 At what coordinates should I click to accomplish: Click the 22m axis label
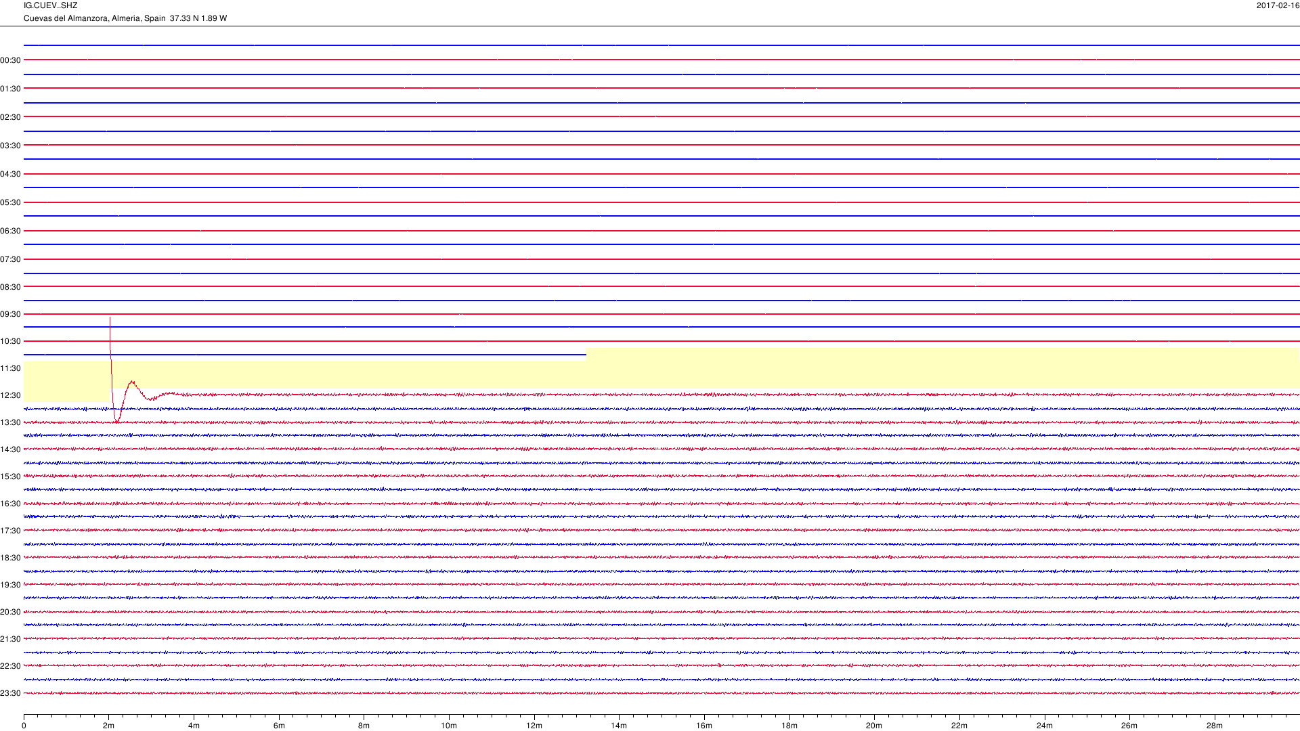(x=959, y=726)
